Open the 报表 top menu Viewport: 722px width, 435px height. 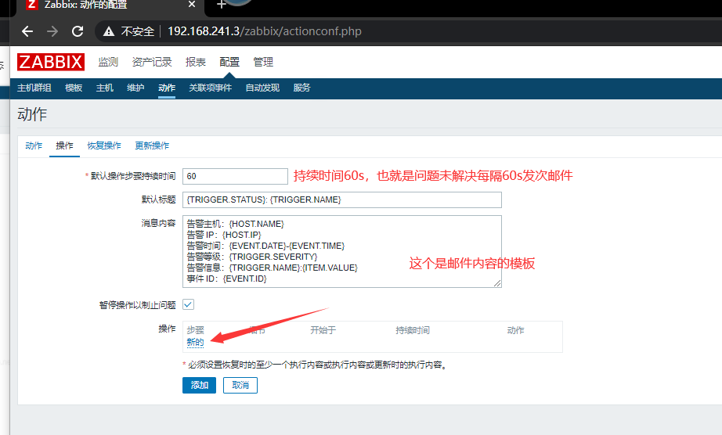(x=196, y=62)
